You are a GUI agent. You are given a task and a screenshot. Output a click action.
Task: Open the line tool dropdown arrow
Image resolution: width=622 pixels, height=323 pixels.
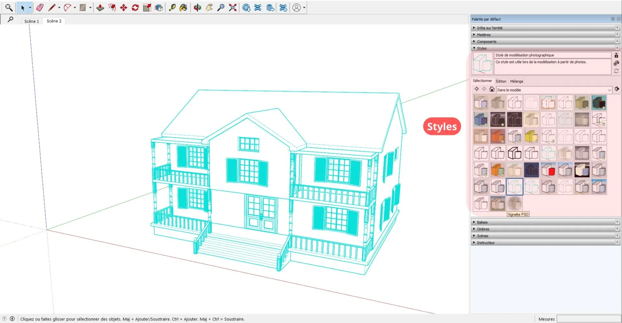(59, 7)
